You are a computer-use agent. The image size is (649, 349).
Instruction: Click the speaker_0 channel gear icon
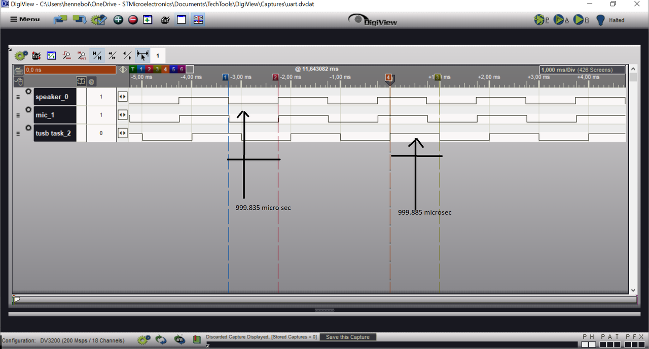click(x=28, y=92)
